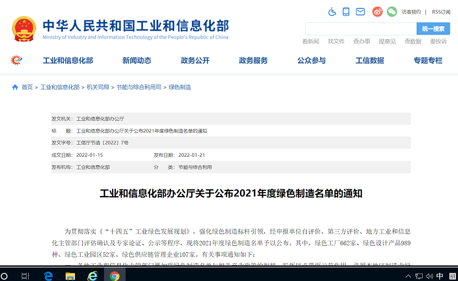The height and width of the screenshot is (281, 458).
Task: Click the email envelope icon
Action: tap(360, 12)
